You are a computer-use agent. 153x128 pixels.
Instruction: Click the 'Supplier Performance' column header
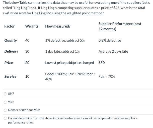tap(120, 26)
